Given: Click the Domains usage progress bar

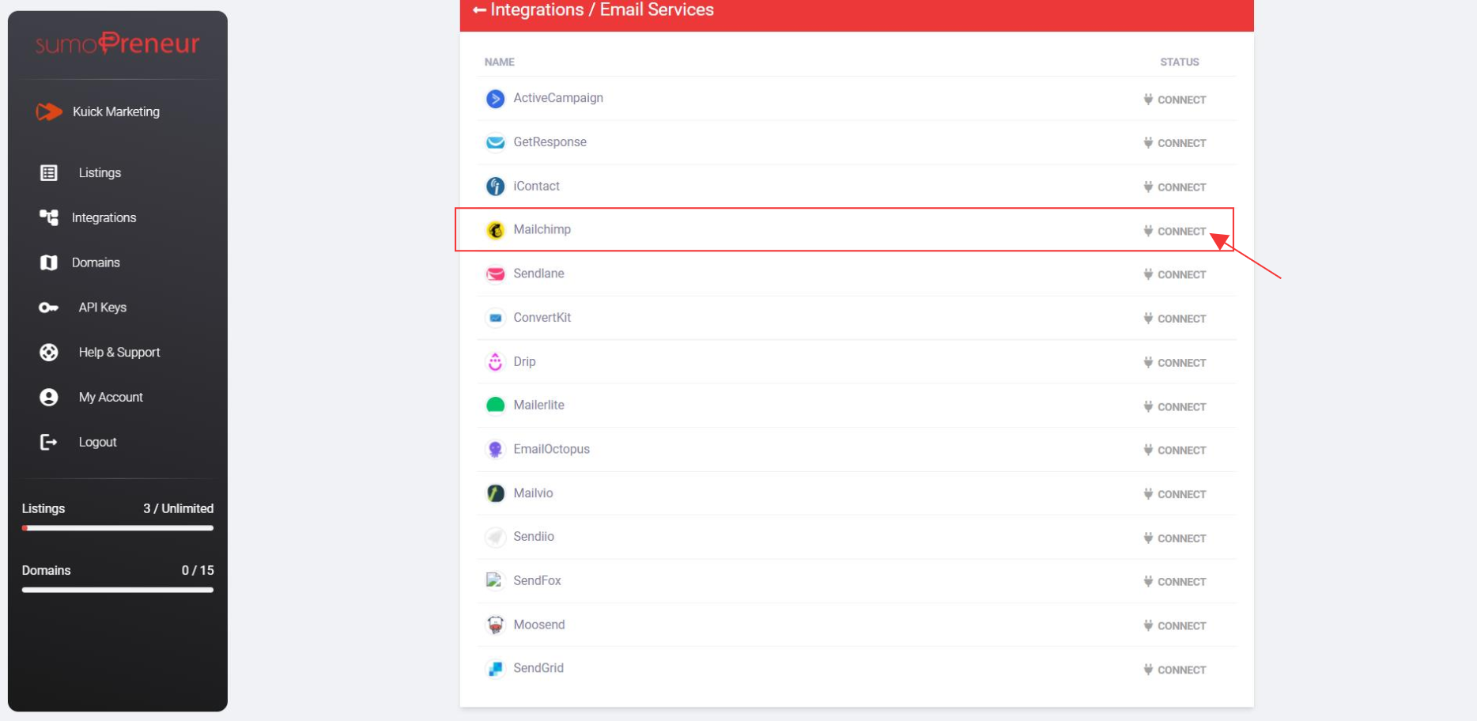Looking at the screenshot, I should pos(118,590).
